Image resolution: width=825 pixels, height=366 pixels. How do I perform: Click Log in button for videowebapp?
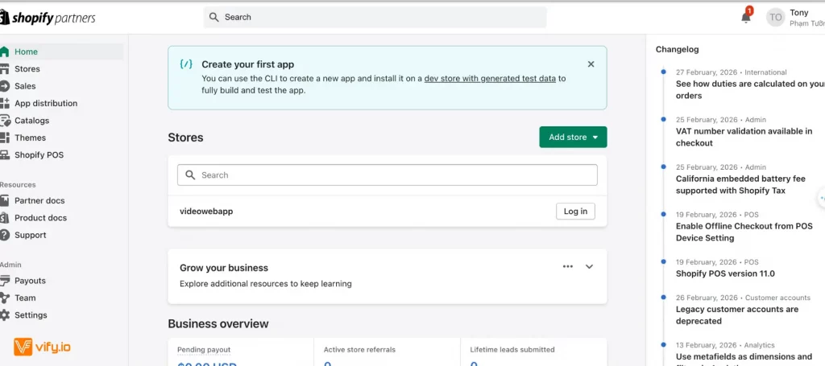[575, 211]
